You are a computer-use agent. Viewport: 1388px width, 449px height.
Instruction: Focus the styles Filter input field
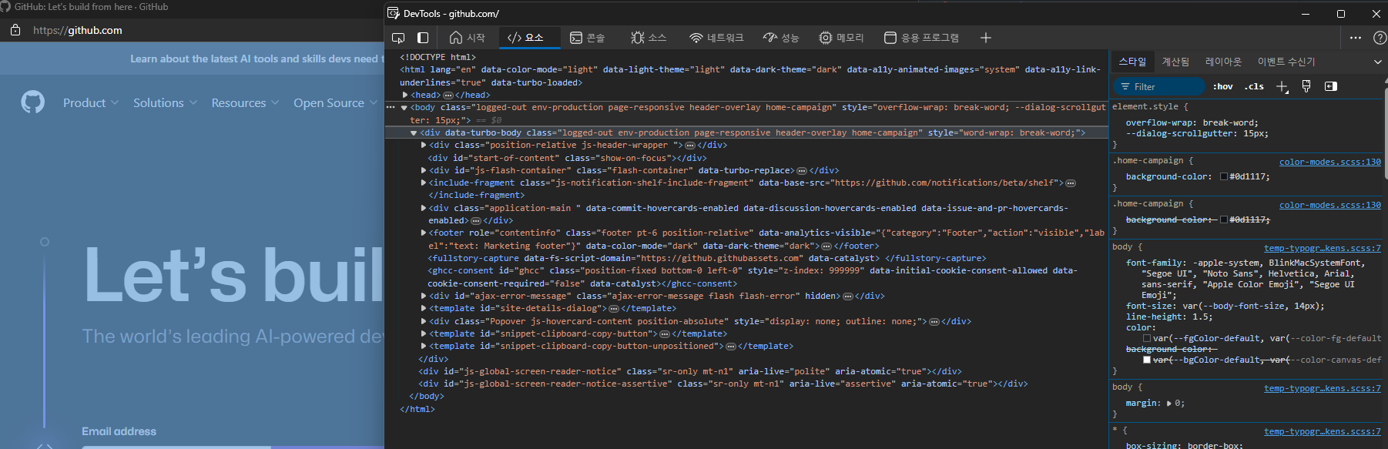point(1159,86)
